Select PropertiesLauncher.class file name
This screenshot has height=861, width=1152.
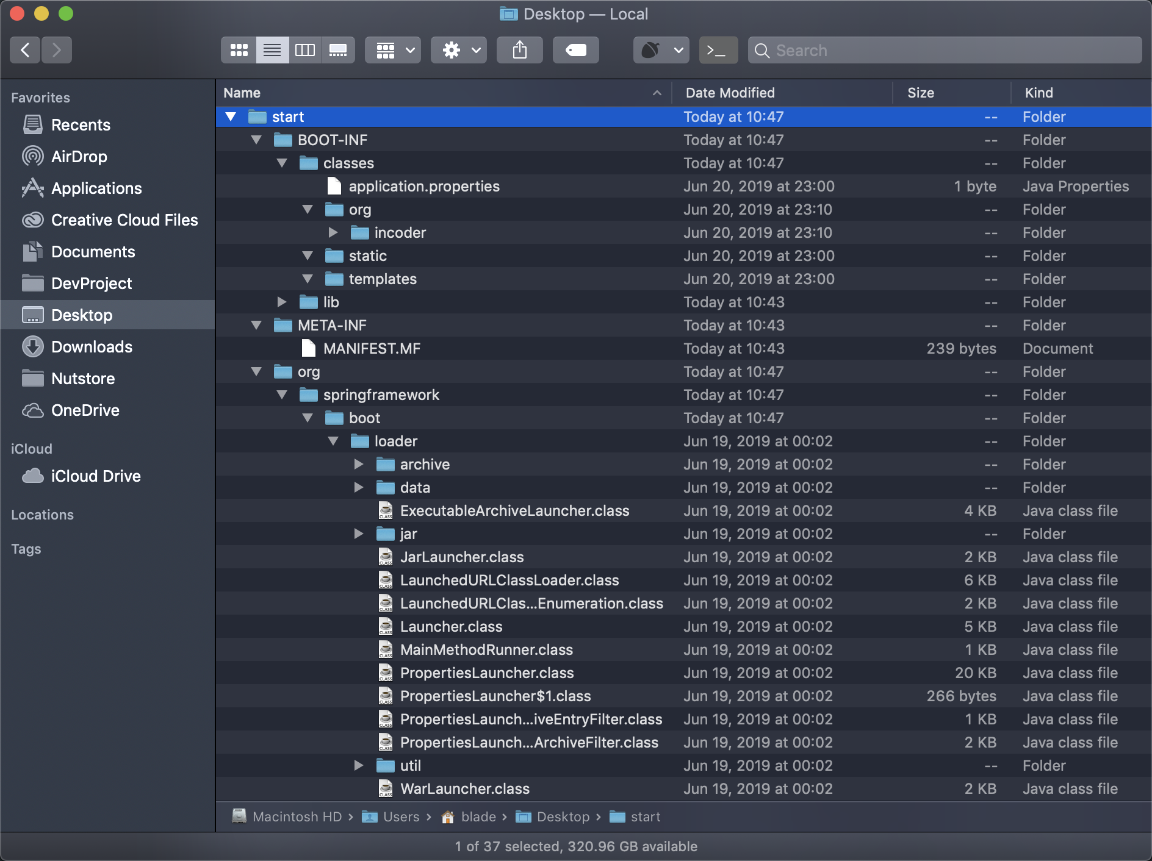tap(487, 673)
